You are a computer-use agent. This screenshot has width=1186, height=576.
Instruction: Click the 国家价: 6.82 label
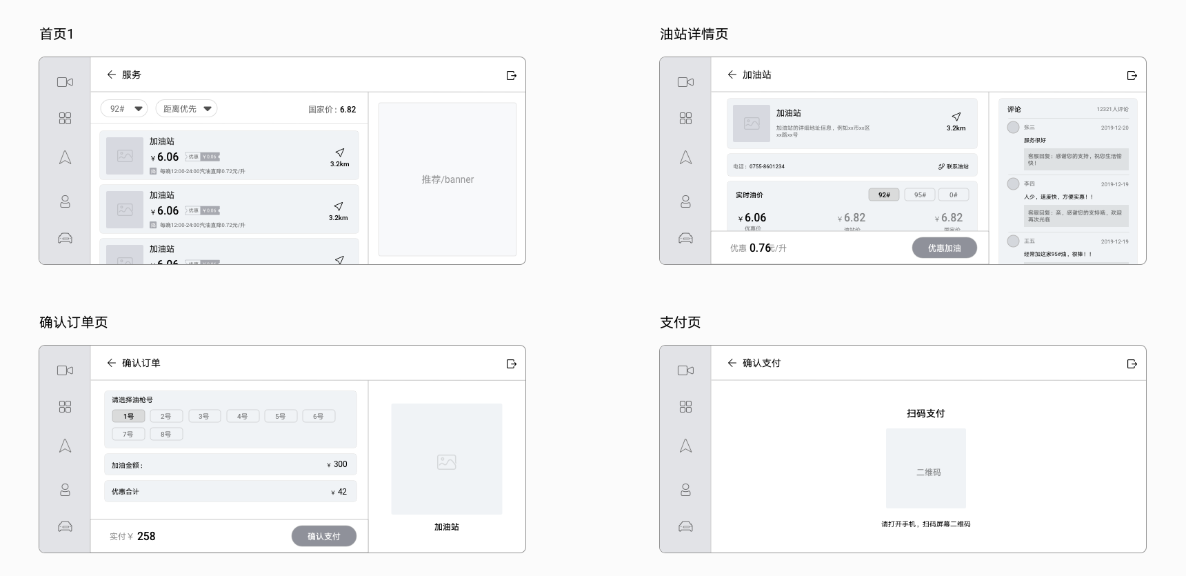tap(332, 110)
